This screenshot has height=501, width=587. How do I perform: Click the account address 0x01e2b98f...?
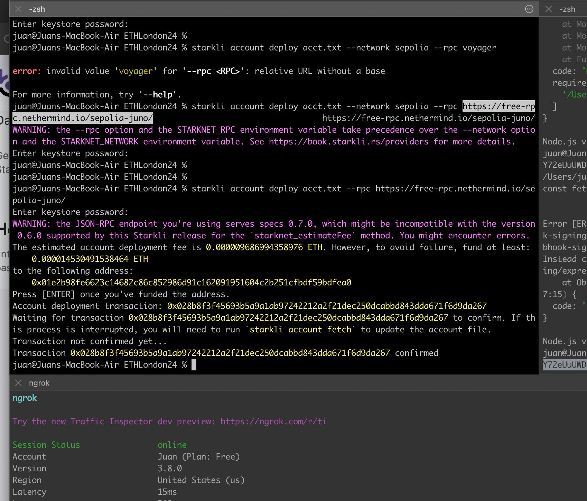[192, 283]
